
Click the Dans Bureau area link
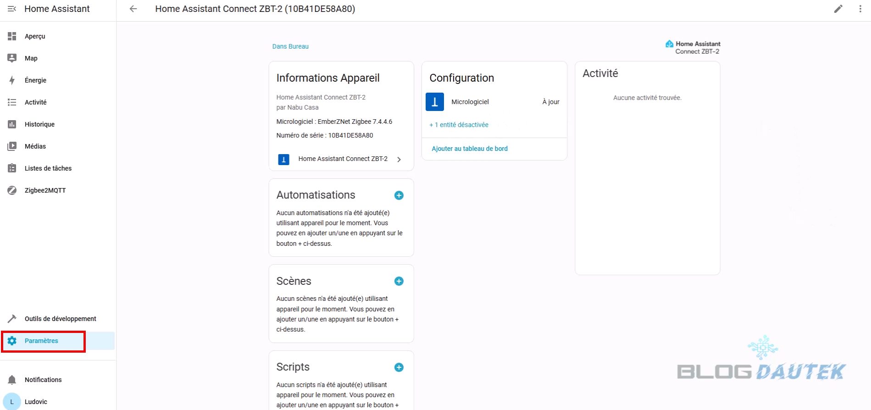(x=290, y=46)
